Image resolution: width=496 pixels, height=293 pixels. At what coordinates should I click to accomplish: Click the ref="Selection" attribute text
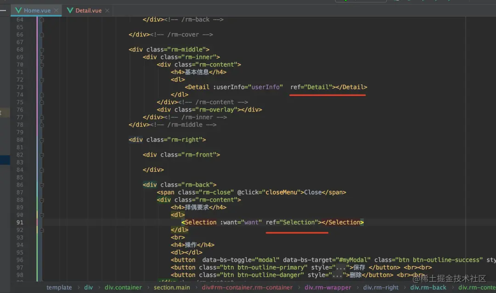click(292, 222)
